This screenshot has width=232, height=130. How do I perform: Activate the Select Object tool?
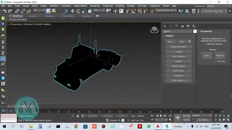[48, 11]
